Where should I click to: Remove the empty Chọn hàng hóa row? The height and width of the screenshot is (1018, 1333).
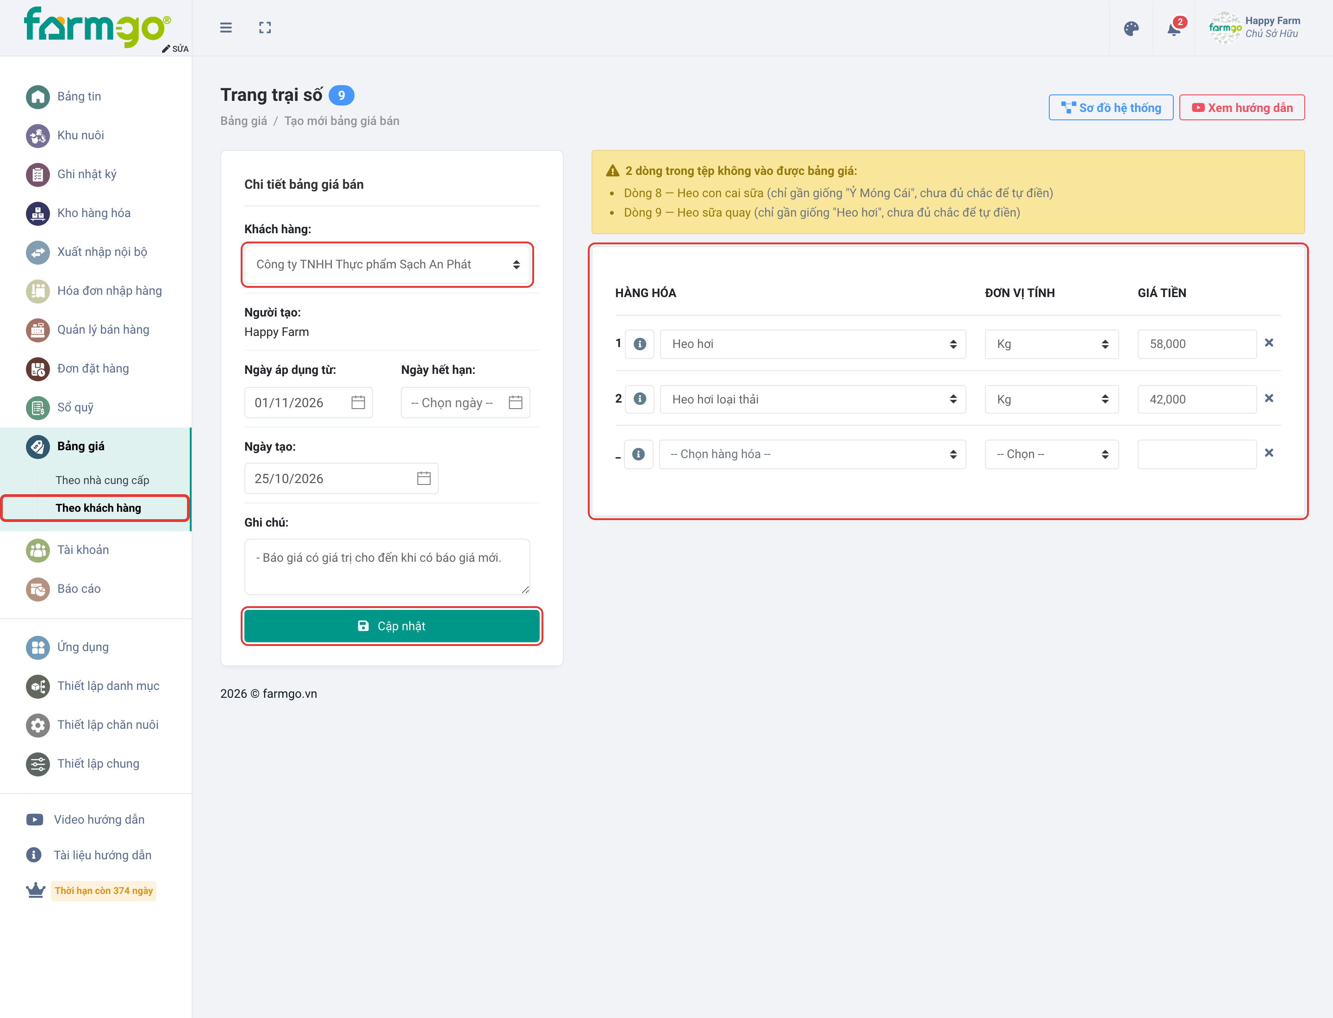tap(1269, 453)
